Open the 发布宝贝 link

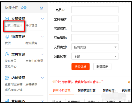11,61
